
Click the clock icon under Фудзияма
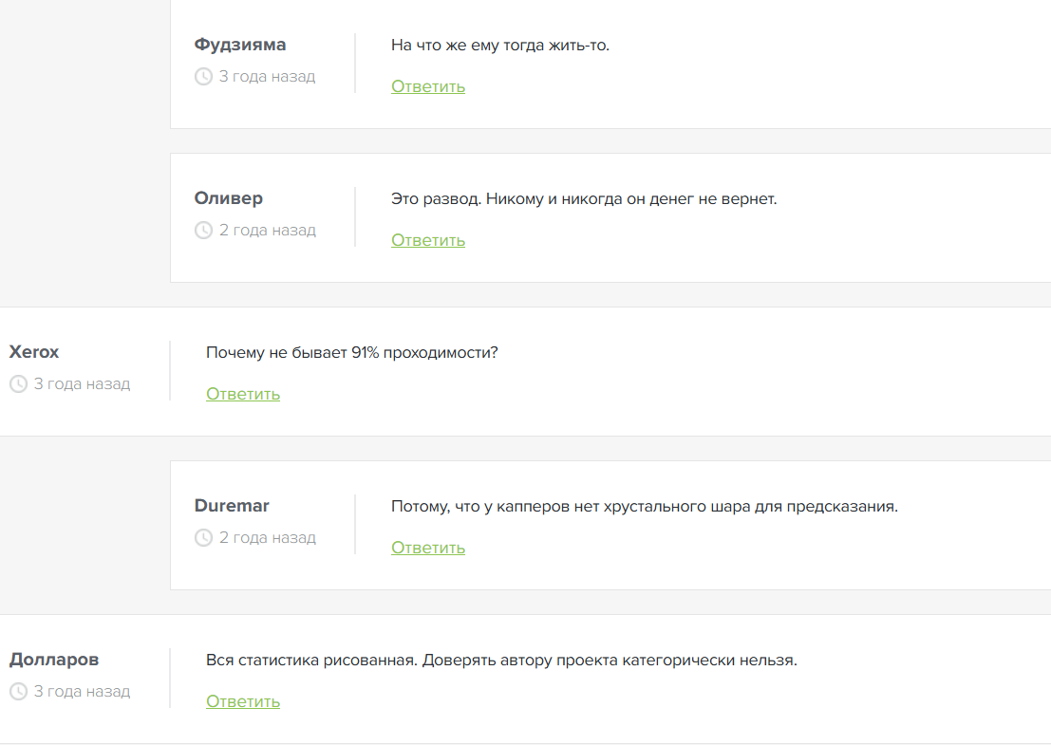[x=203, y=77]
